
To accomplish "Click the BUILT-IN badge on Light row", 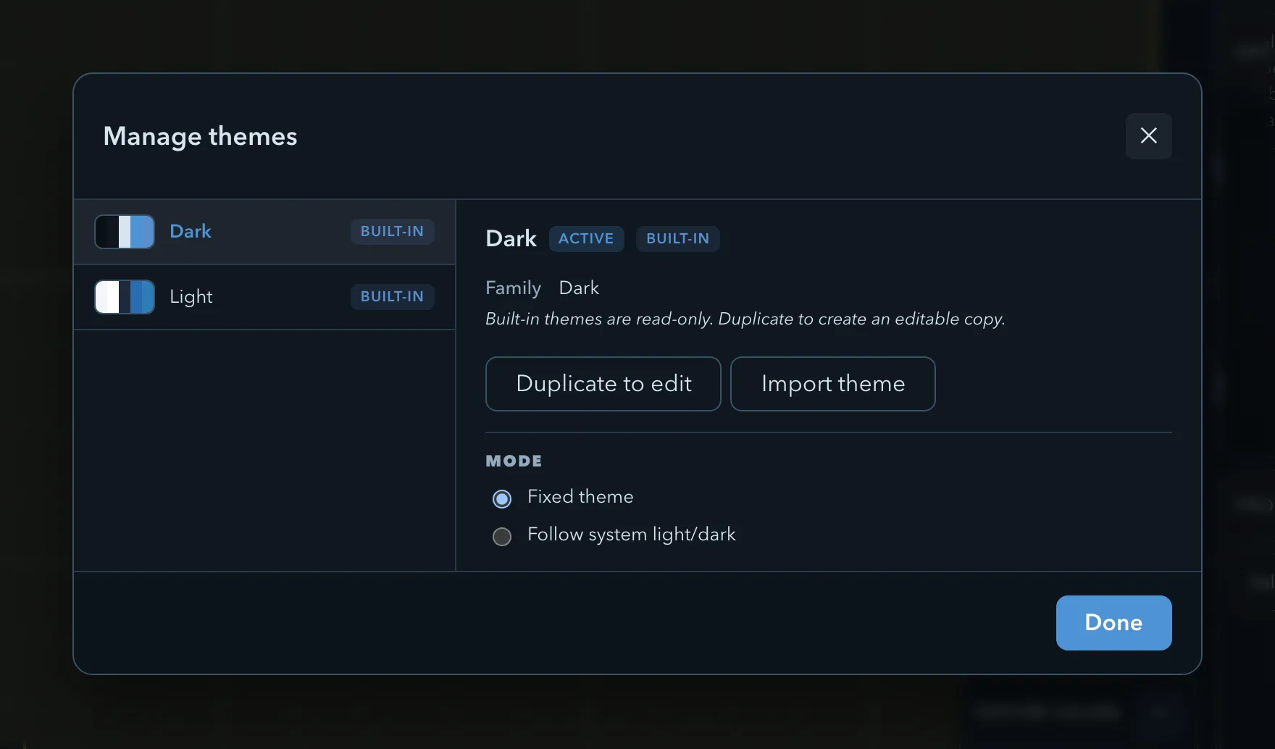I will click(392, 297).
